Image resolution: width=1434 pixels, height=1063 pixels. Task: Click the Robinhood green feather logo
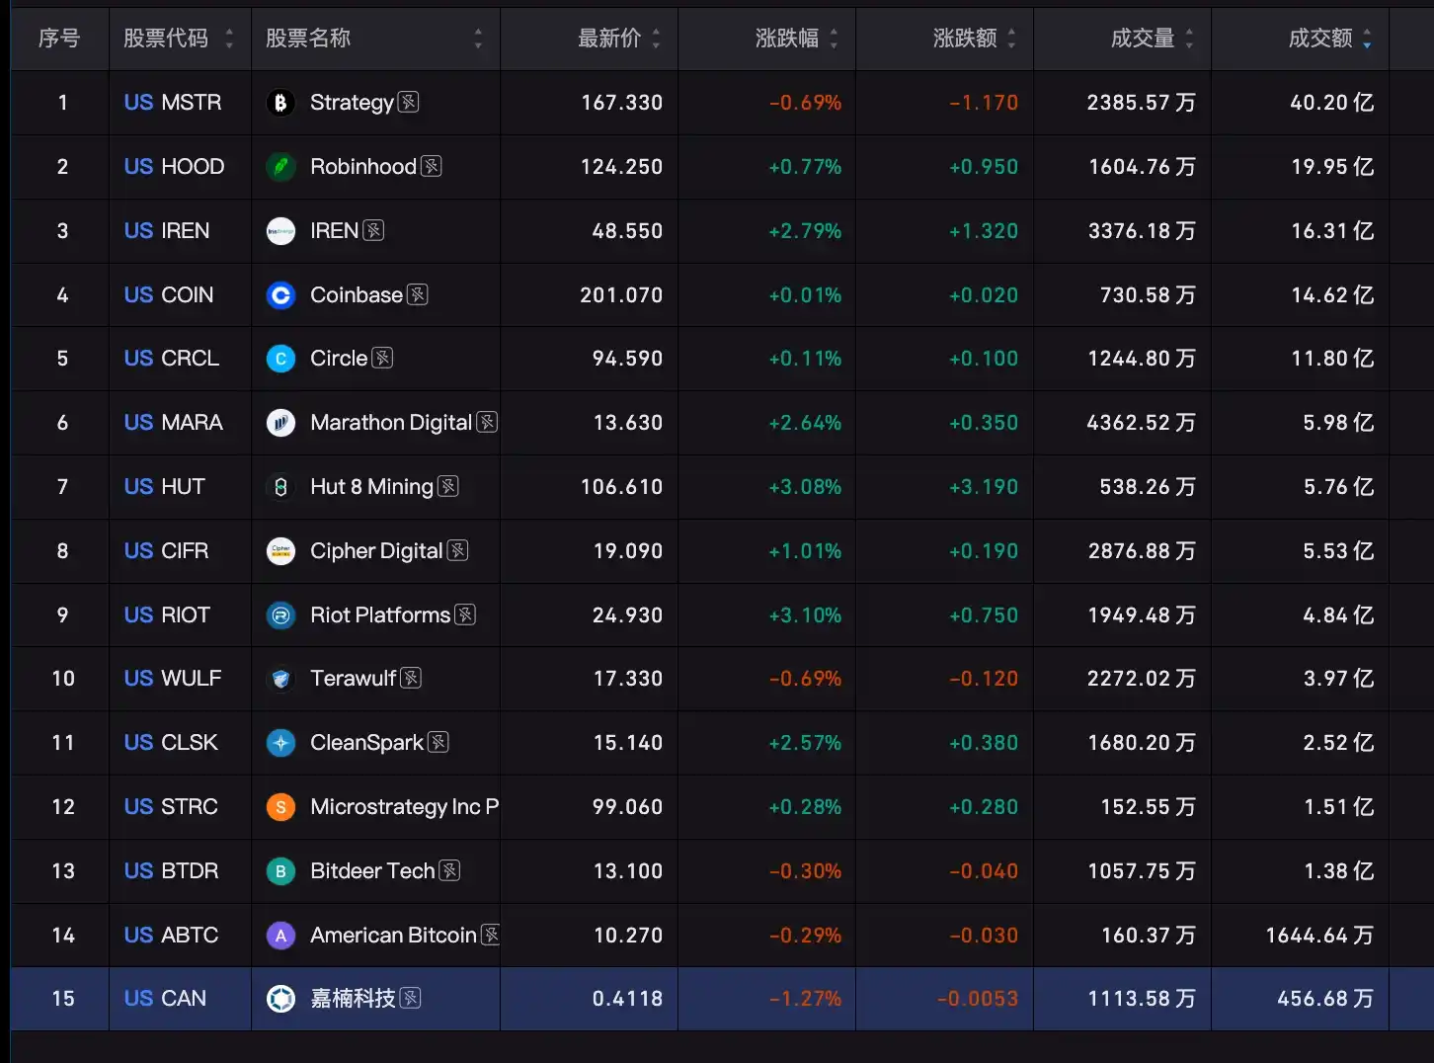pos(280,167)
